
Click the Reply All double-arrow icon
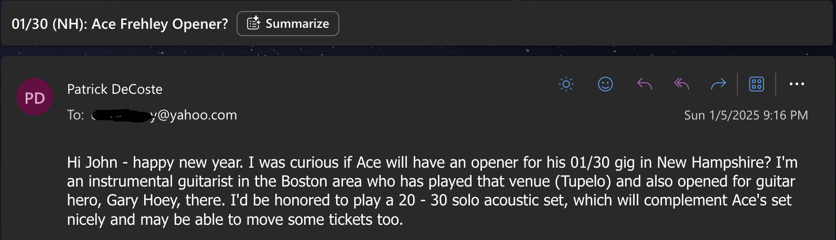click(x=681, y=84)
